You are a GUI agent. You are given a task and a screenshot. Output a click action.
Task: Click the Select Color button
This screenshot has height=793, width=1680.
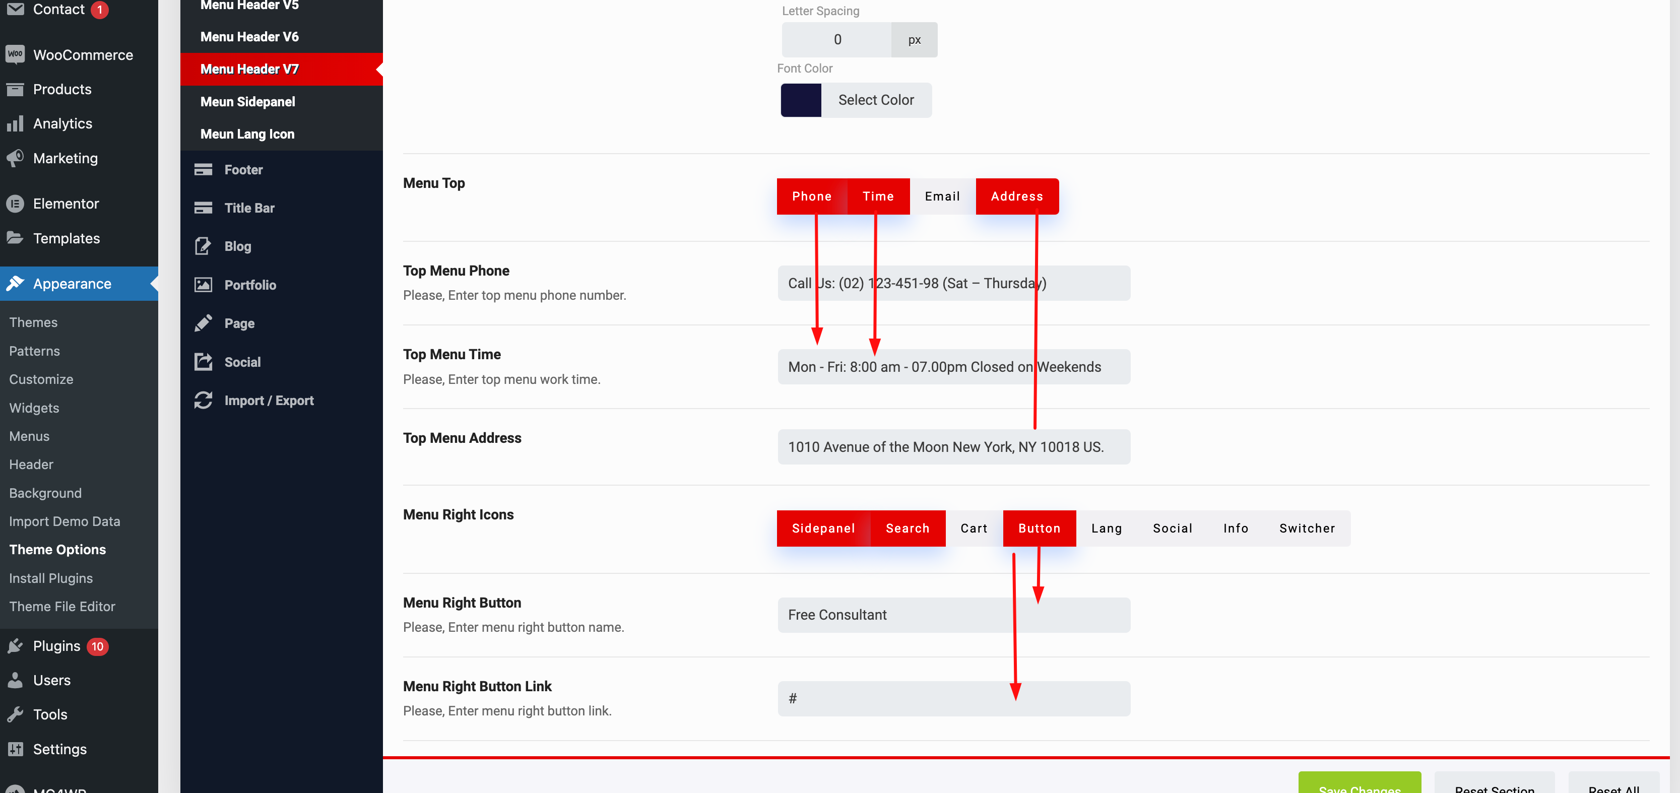875,100
